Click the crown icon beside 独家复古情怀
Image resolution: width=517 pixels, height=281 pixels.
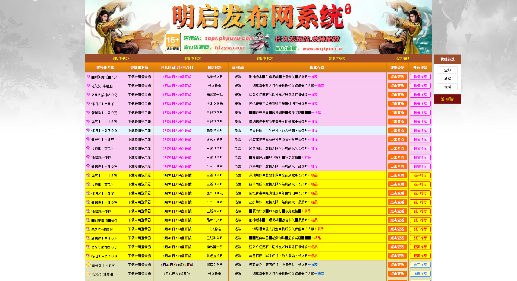coord(88,211)
